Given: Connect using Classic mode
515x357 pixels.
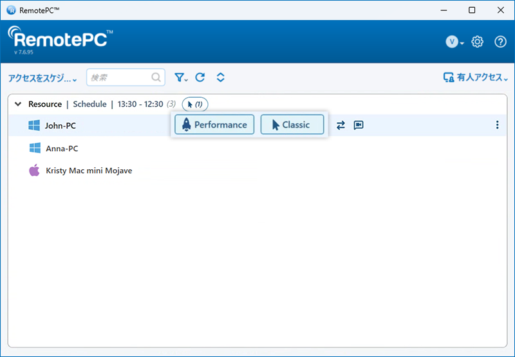Looking at the screenshot, I should click(x=292, y=124).
